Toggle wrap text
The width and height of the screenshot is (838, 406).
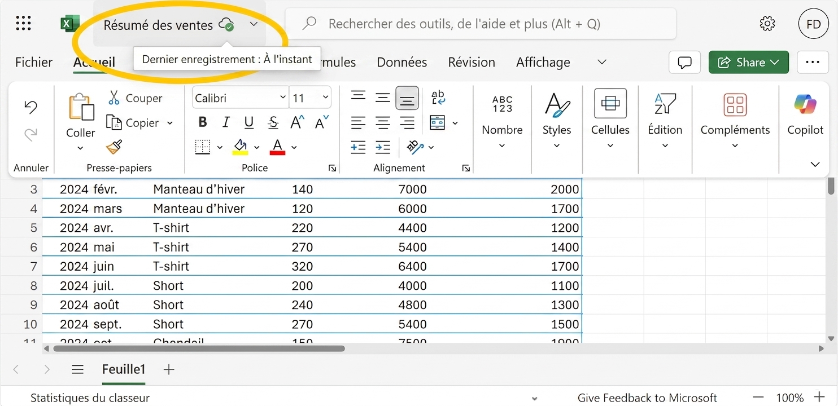pos(438,98)
